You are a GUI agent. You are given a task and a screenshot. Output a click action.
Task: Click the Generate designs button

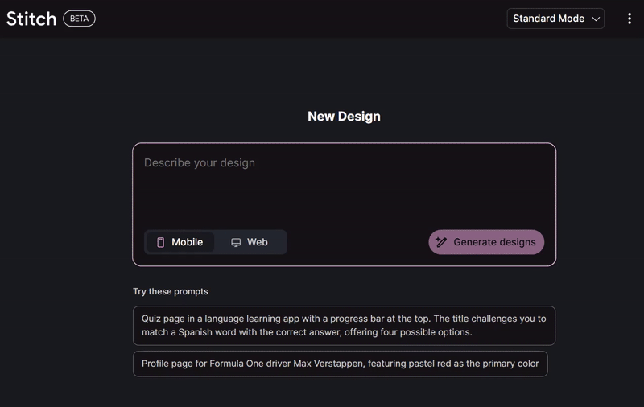click(x=486, y=242)
